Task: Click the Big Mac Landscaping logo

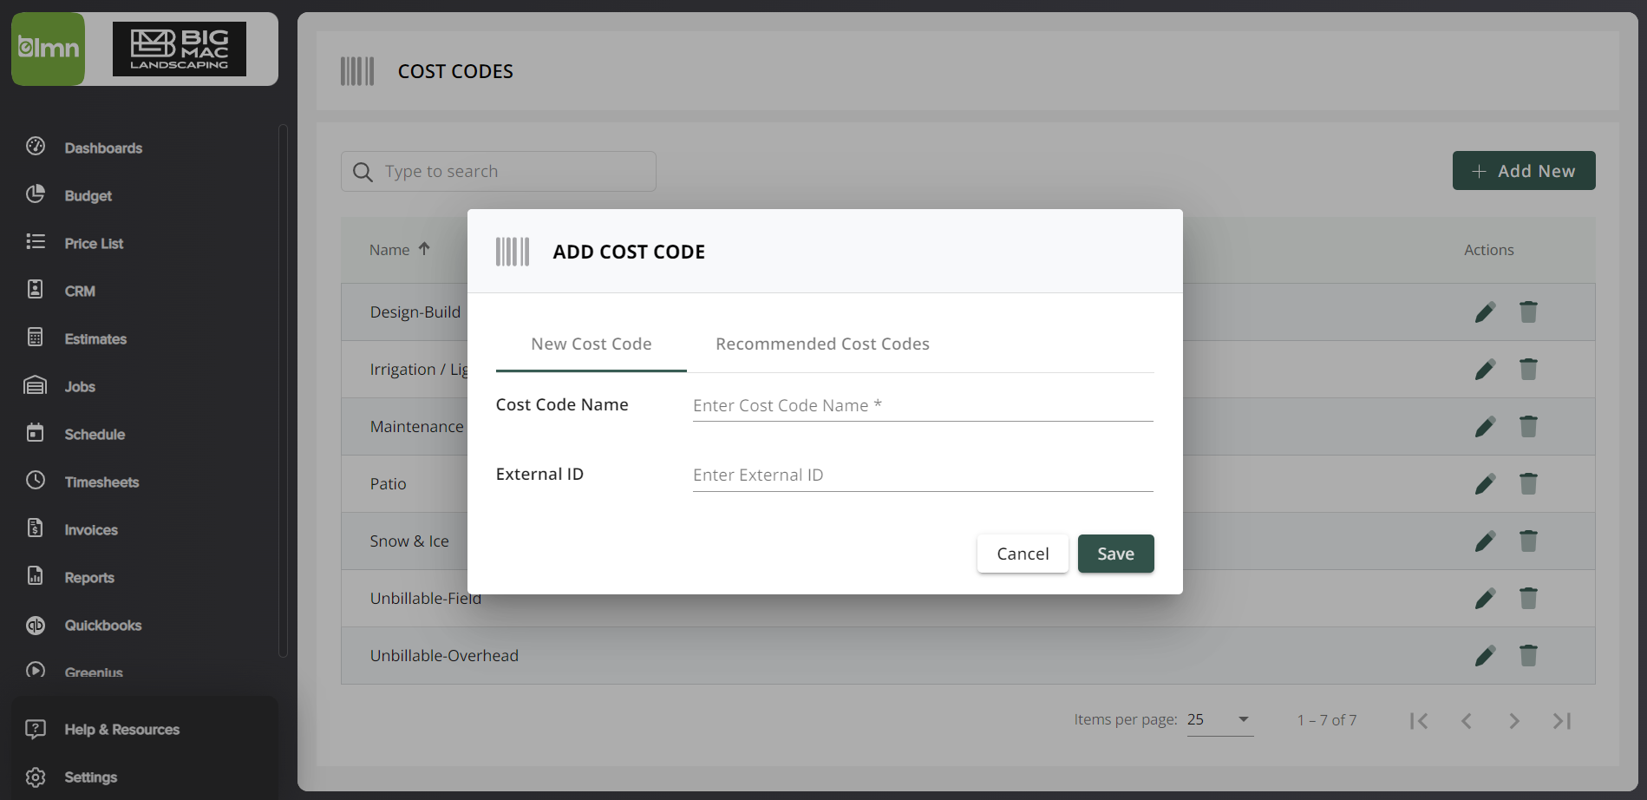Action: (x=180, y=49)
